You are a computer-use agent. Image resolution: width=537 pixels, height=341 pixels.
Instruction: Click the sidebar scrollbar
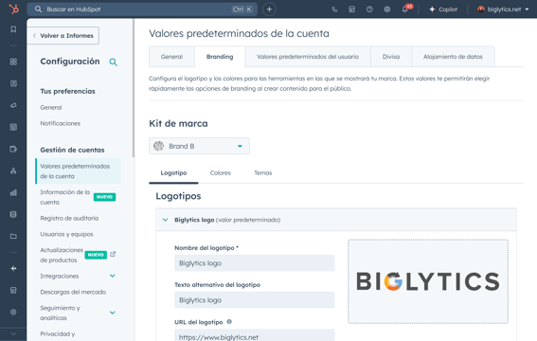coord(134,88)
